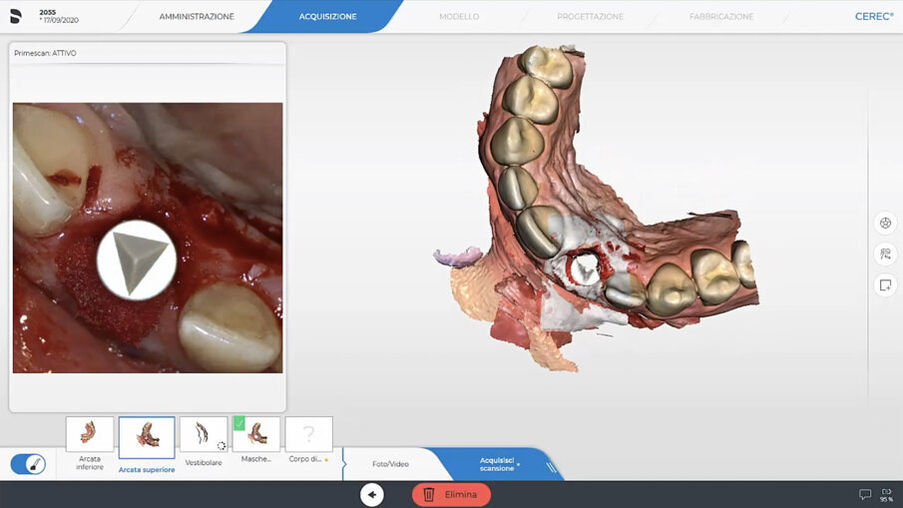Open the chat message icon

pos(865,494)
